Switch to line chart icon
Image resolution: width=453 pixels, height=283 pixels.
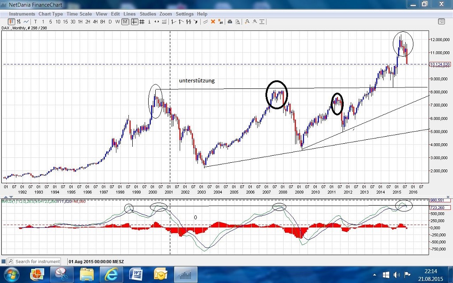click(27, 22)
